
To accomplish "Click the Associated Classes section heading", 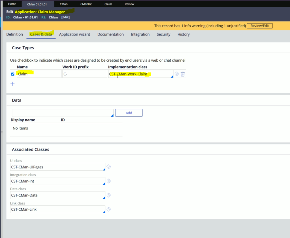I will (x=31, y=149).
